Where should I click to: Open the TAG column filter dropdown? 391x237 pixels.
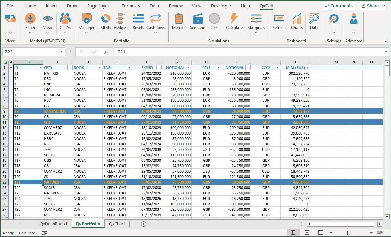tap(129, 68)
